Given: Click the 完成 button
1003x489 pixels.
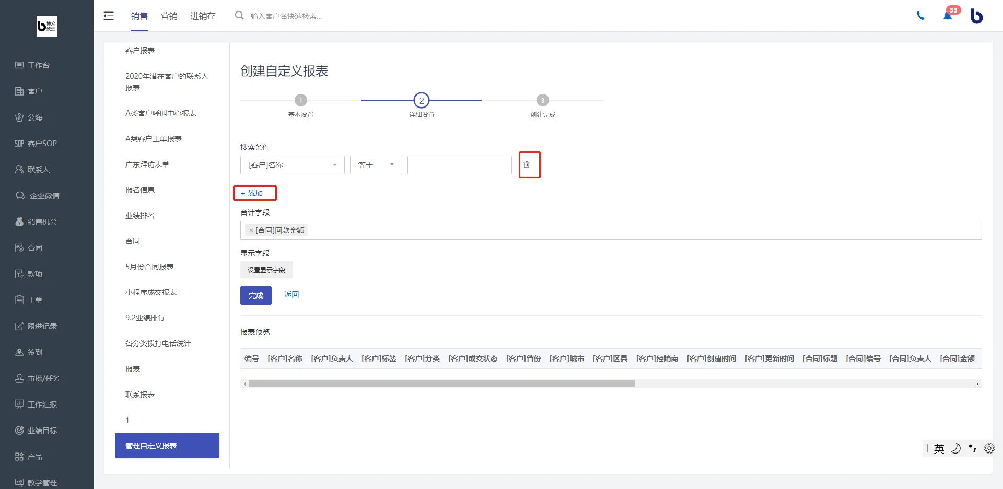Looking at the screenshot, I should pos(256,295).
